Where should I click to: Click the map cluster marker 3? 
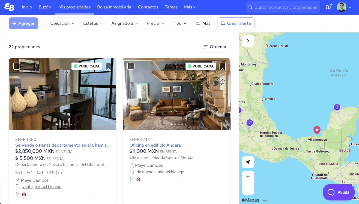337,107
